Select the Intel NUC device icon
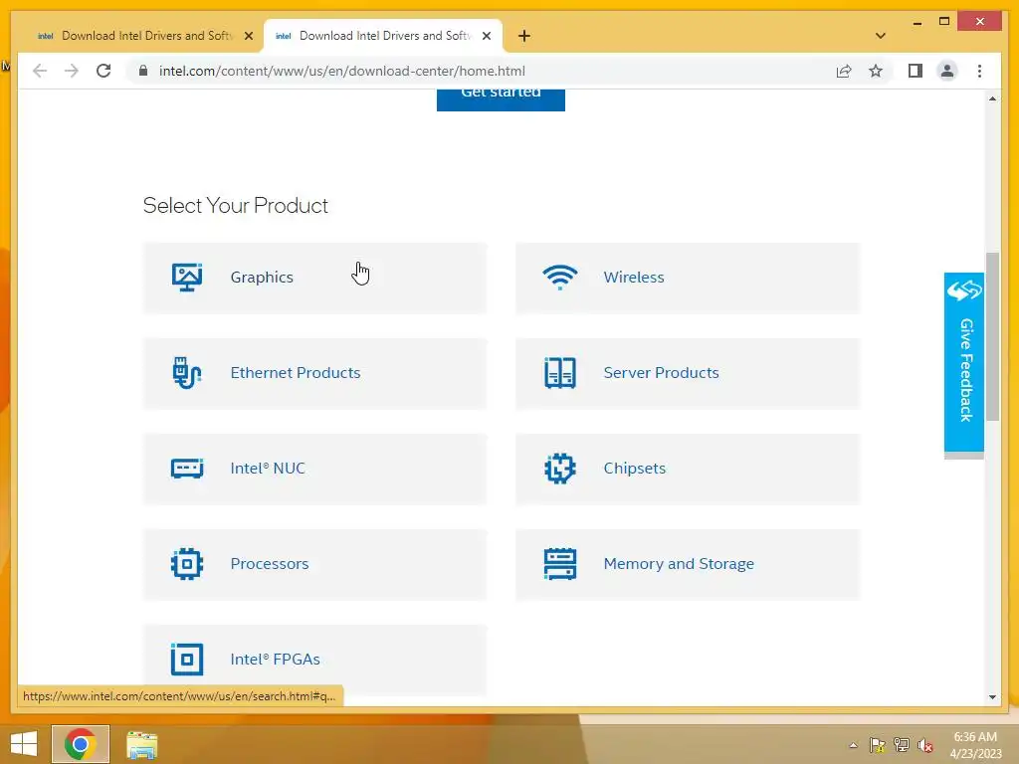This screenshot has height=764, width=1019. (x=186, y=469)
